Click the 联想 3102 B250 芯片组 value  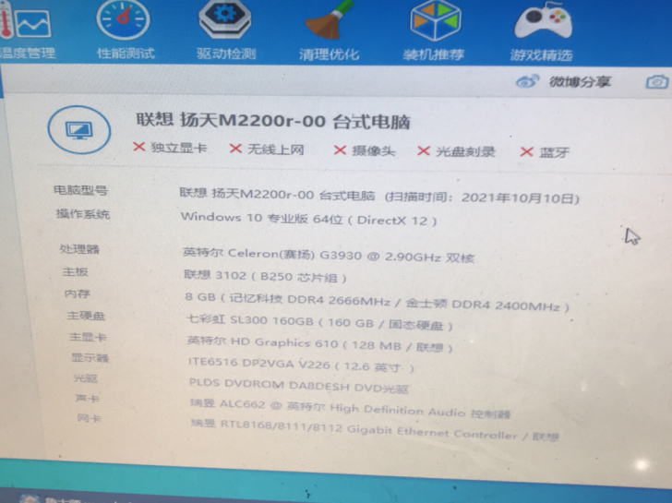pyautogui.click(x=265, y=276)
